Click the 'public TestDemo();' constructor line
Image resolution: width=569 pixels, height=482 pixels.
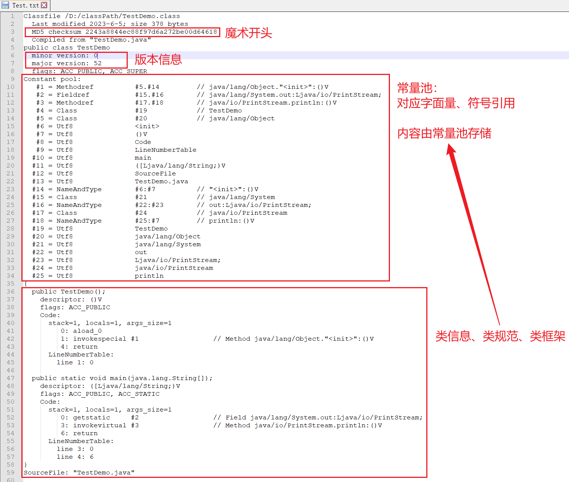click(69, 292)
